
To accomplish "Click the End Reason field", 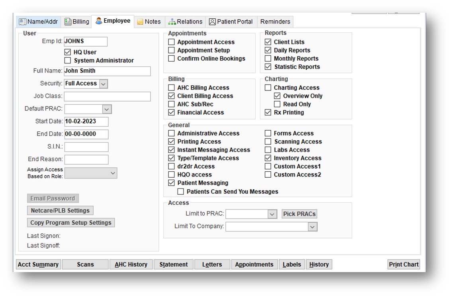I will point(86,159).
